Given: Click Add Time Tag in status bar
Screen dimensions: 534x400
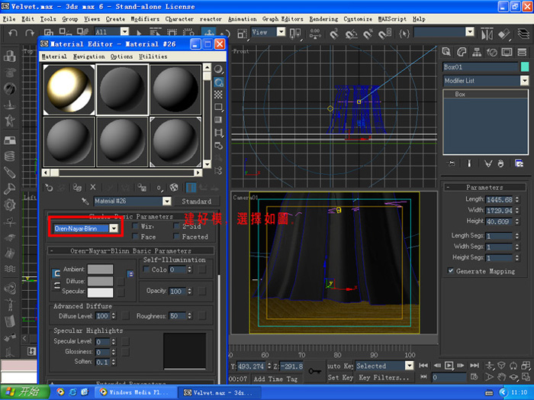Looking at the screenshot, I should click(275, 379).
